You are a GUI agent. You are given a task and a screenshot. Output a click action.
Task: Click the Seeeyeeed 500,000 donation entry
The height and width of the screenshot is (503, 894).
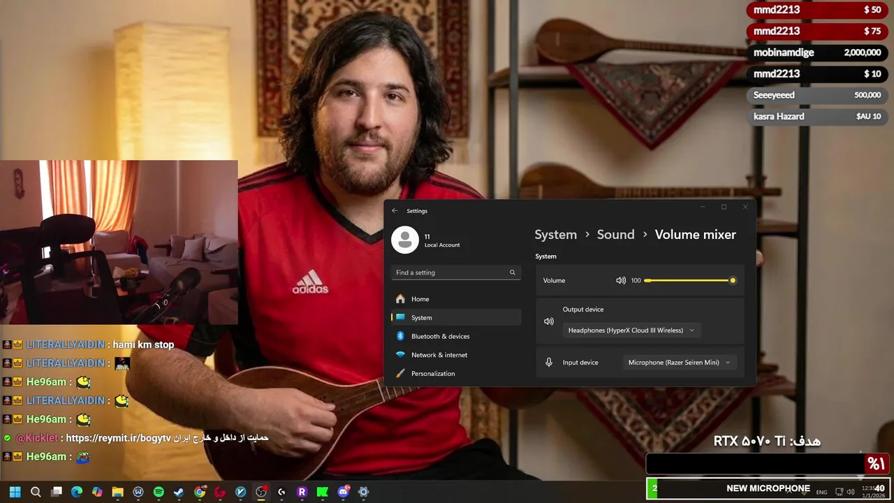click(816, 95)
